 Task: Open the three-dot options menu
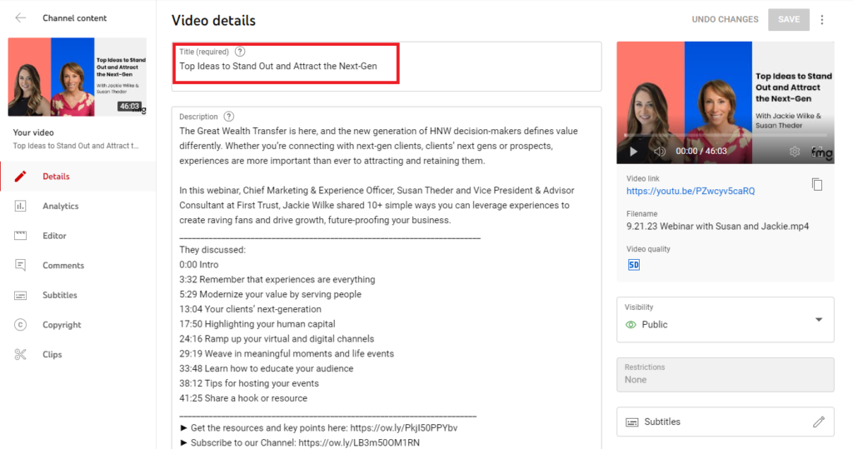click(822, 20)
